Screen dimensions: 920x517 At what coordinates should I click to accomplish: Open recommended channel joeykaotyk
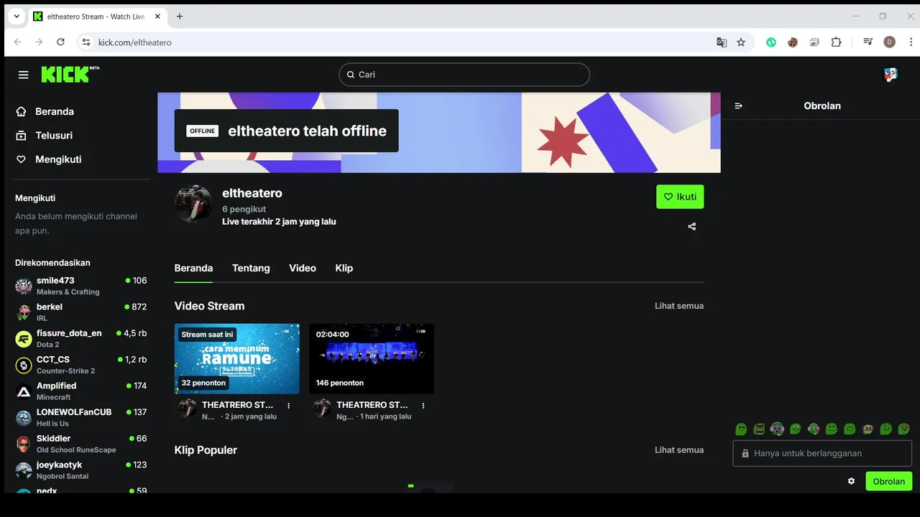[81, 470]
